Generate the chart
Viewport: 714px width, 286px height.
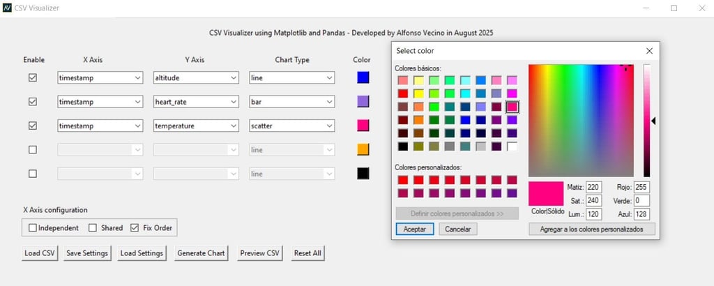tap(201, 253)
